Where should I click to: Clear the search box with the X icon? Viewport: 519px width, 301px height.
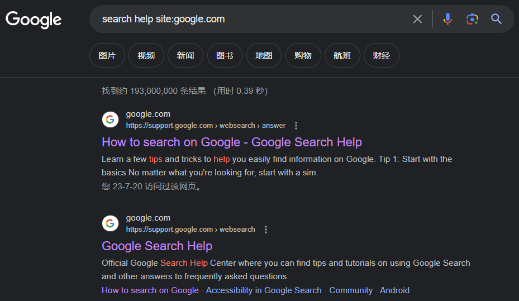(417, 19)
